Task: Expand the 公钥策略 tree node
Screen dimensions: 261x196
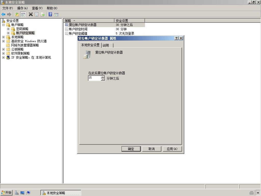Action: [x=3, y=49]
